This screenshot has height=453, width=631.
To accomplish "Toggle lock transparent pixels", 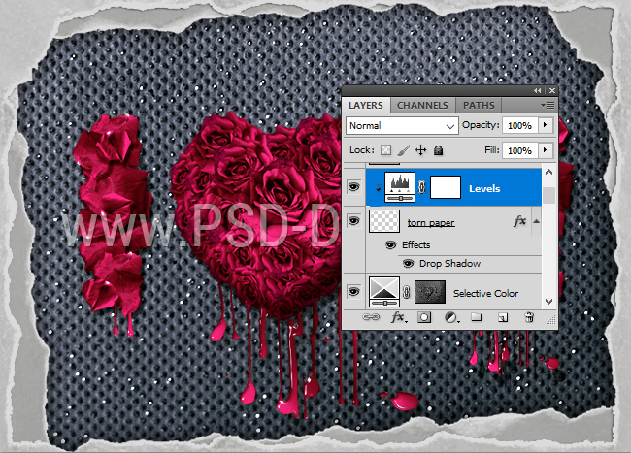I will pyautogui.click(x=386, y=150).
